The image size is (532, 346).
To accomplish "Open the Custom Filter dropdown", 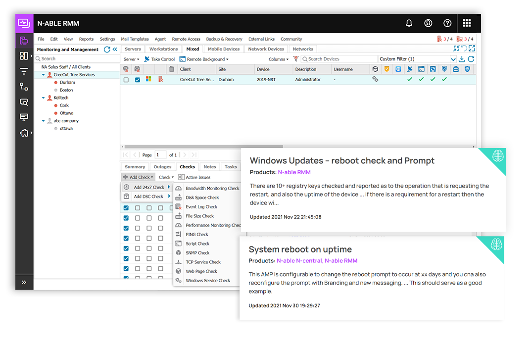I will 453,59.
